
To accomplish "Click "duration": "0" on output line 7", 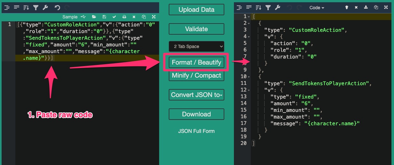I will (x=293, y=57).
